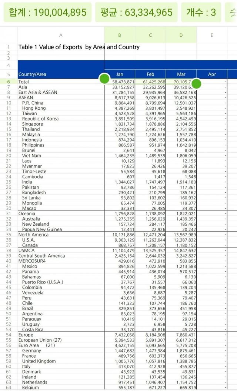Select the 'Thailand' cell
Image resolution: width=237 pixels, height=391 pixels.
[x=61, y=129]
